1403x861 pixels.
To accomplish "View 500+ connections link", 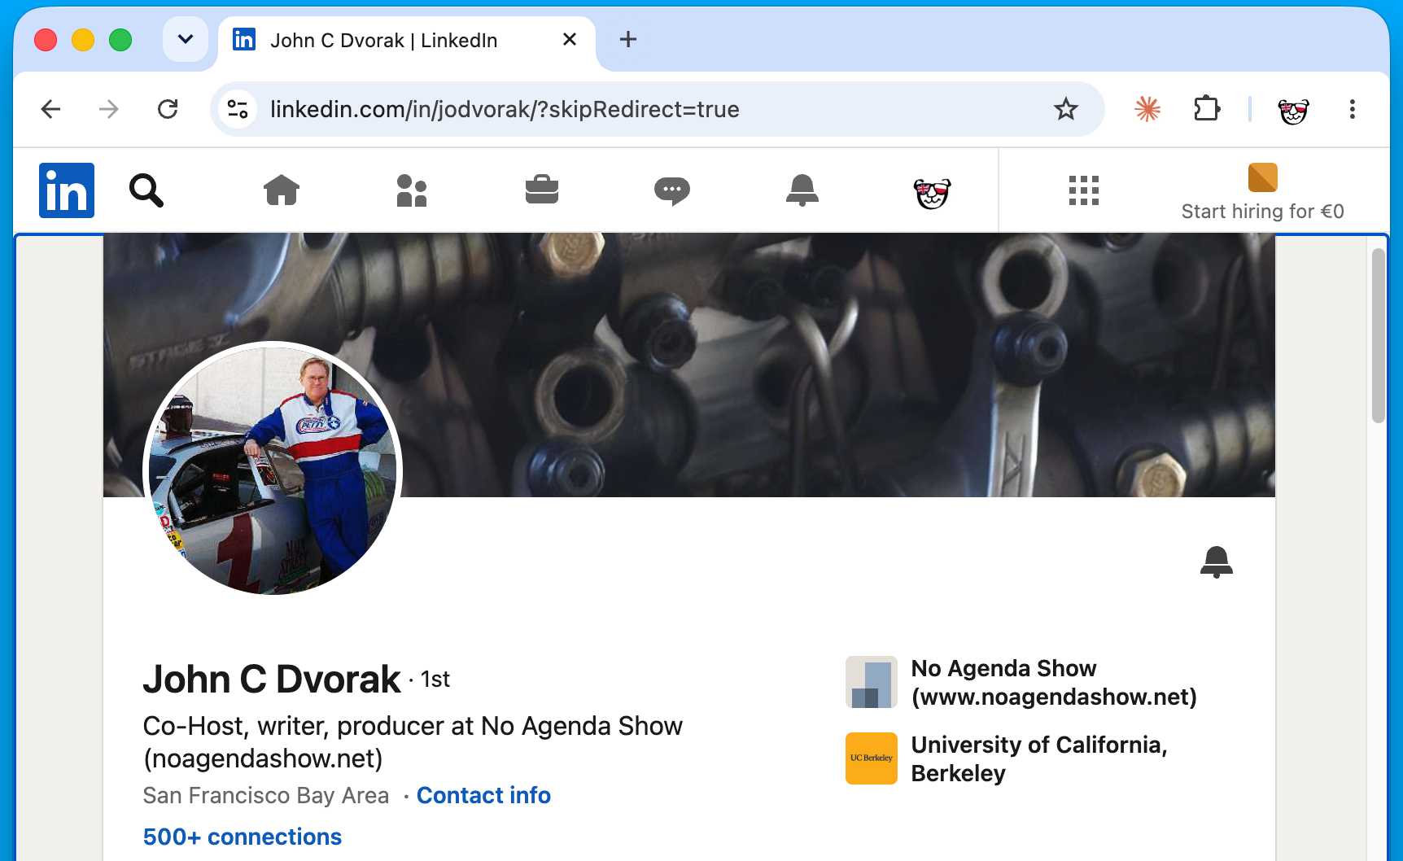I will coord(243,837).
